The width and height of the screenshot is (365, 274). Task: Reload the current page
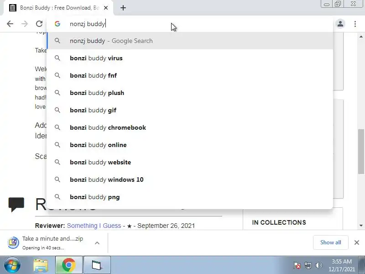point(39,24)
